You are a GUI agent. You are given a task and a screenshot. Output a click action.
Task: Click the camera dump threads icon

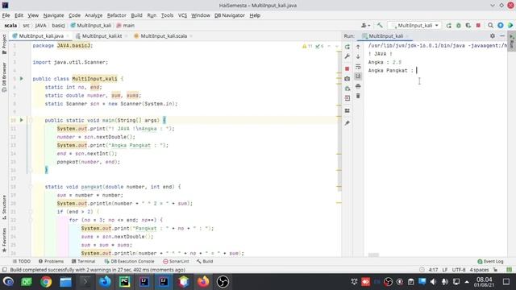tap(347, 79)
